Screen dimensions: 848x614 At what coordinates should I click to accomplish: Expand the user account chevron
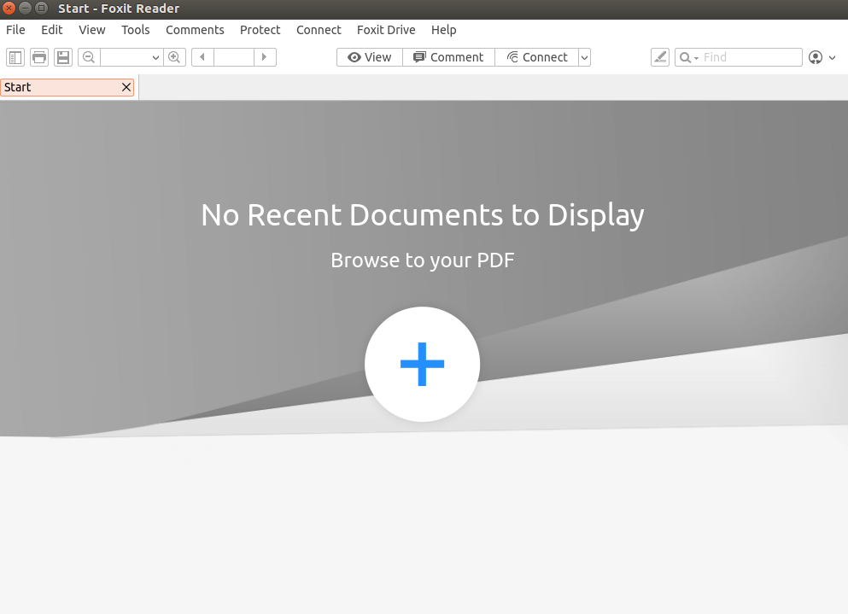(x=833, y=58)
